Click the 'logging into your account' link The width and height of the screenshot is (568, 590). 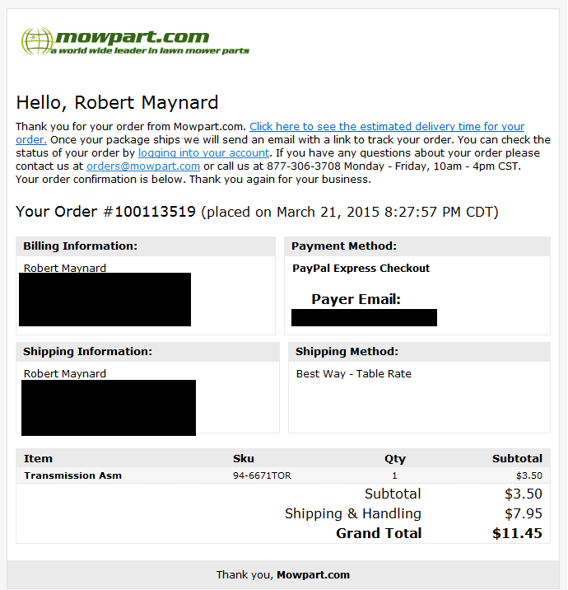point(204,152)
